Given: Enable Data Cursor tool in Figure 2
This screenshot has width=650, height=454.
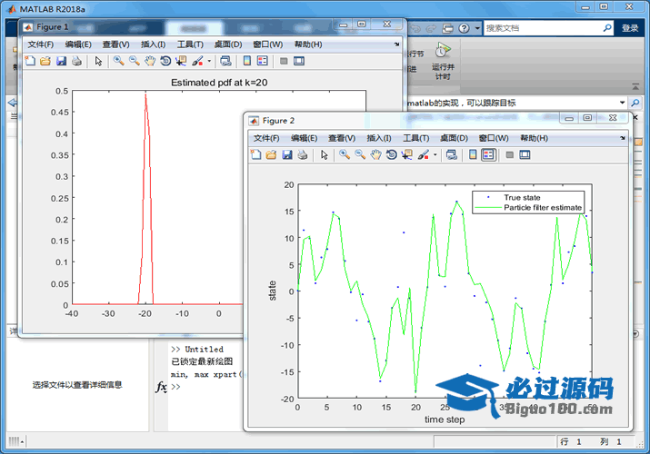Looking at the screenshot, I should pos(407,154).
